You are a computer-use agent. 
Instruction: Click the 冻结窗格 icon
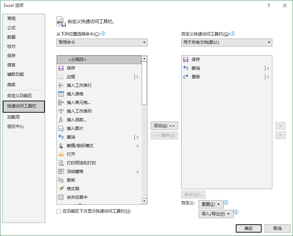click(61, 171)
